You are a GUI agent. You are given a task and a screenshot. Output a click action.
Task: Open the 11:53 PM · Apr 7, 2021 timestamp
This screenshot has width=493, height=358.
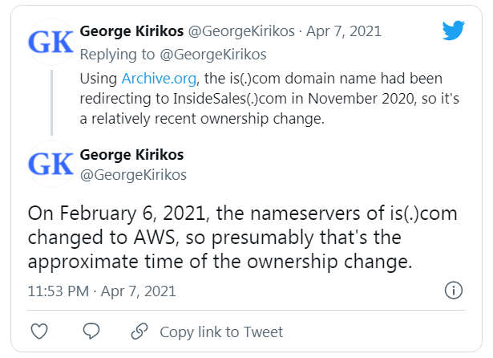102,291
